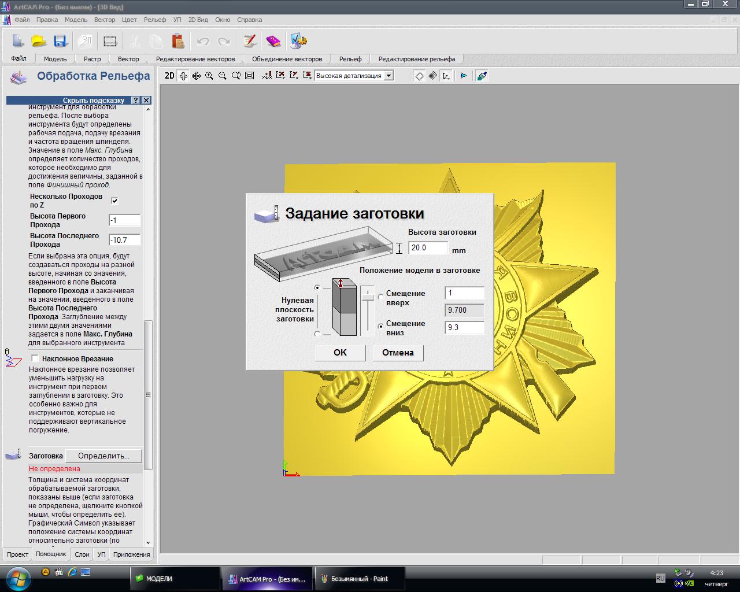Switch to 2D view button

[169, 76]
